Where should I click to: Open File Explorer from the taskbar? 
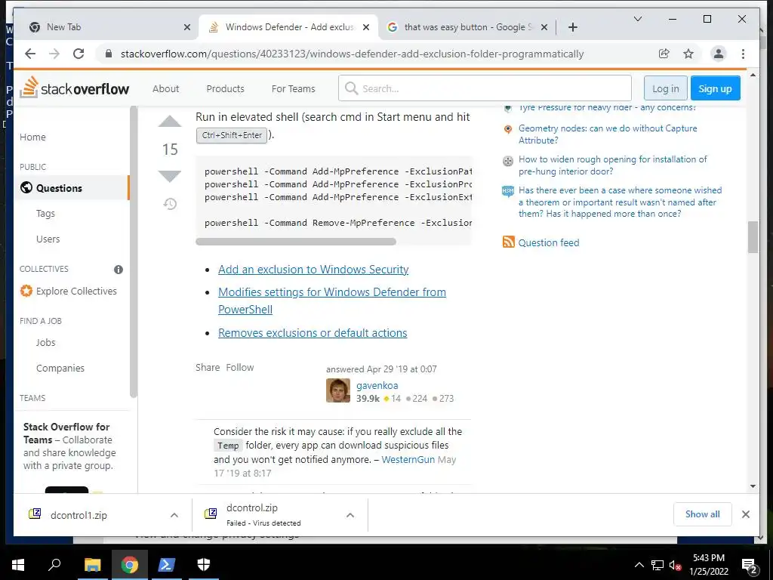coord(92,565)
